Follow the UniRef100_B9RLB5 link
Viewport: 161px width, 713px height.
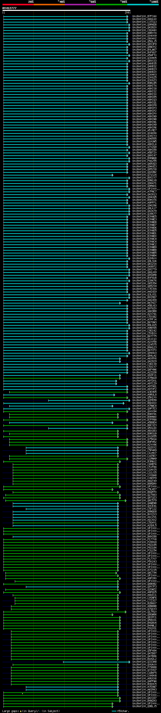coord(144,83)
